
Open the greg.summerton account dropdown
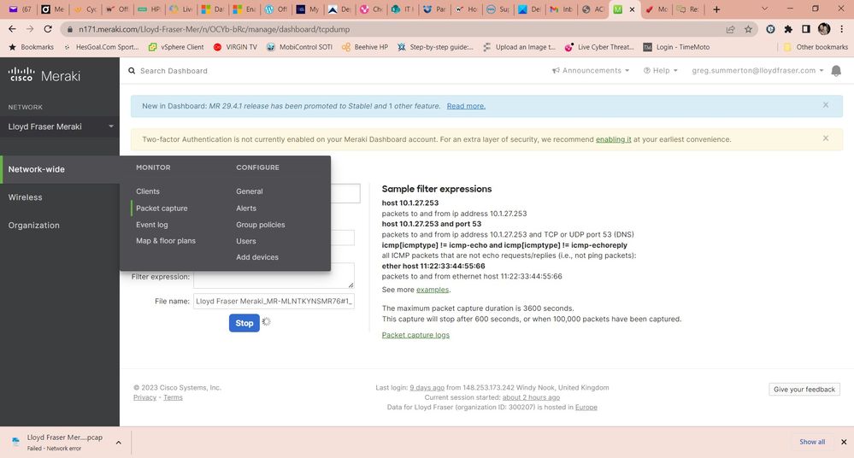tap(757, 71)
